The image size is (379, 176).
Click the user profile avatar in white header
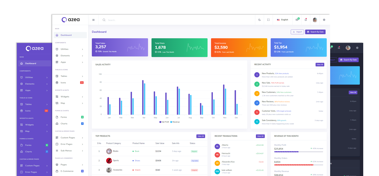point(315,20)
